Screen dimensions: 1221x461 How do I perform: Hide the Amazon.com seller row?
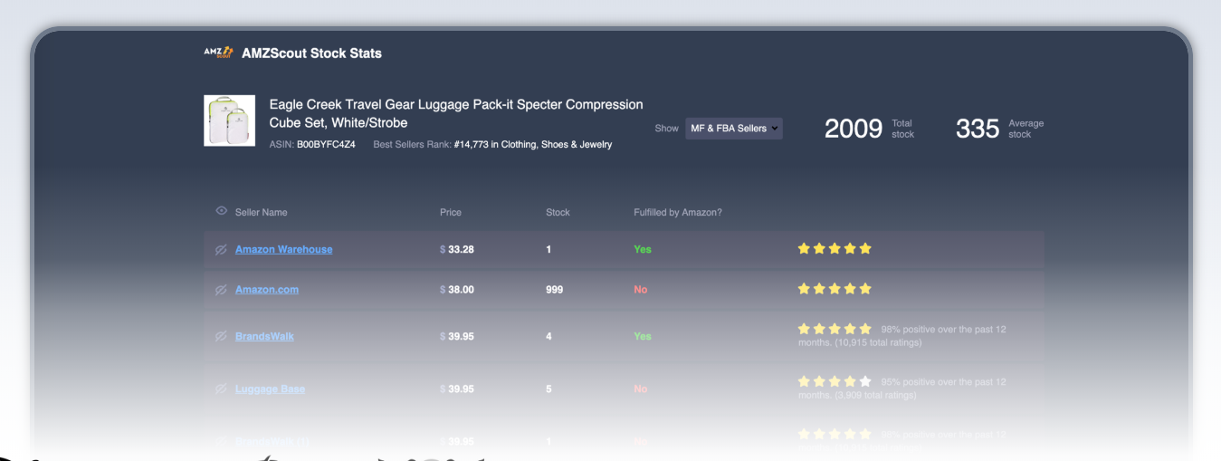[221, 290]
